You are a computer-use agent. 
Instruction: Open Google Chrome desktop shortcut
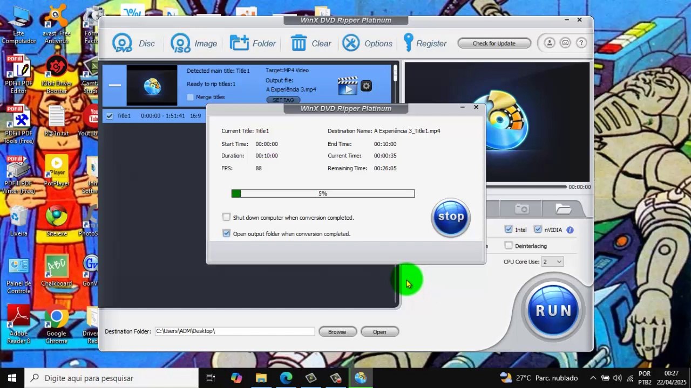tap(57, 325)
